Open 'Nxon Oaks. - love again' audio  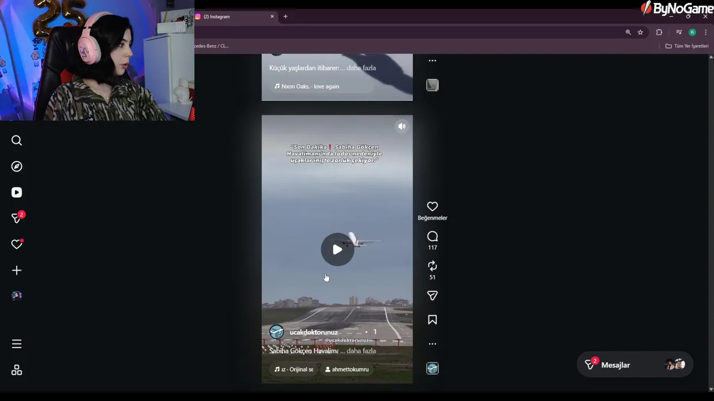click(x=307, y=86)
